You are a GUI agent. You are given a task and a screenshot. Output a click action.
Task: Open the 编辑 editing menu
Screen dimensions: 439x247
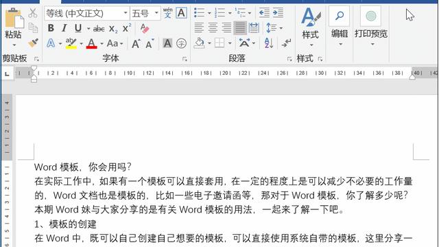pos(340,27)
